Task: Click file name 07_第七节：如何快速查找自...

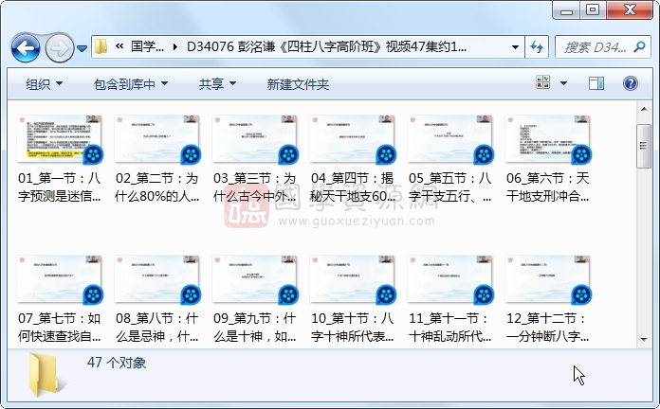Action: pos(60,327)
